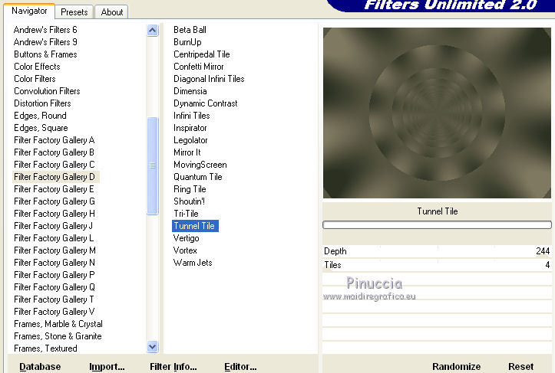Choose the Ring Tile filter
Viewport: 555px width, 373px height.
click(x=190, y=189)
